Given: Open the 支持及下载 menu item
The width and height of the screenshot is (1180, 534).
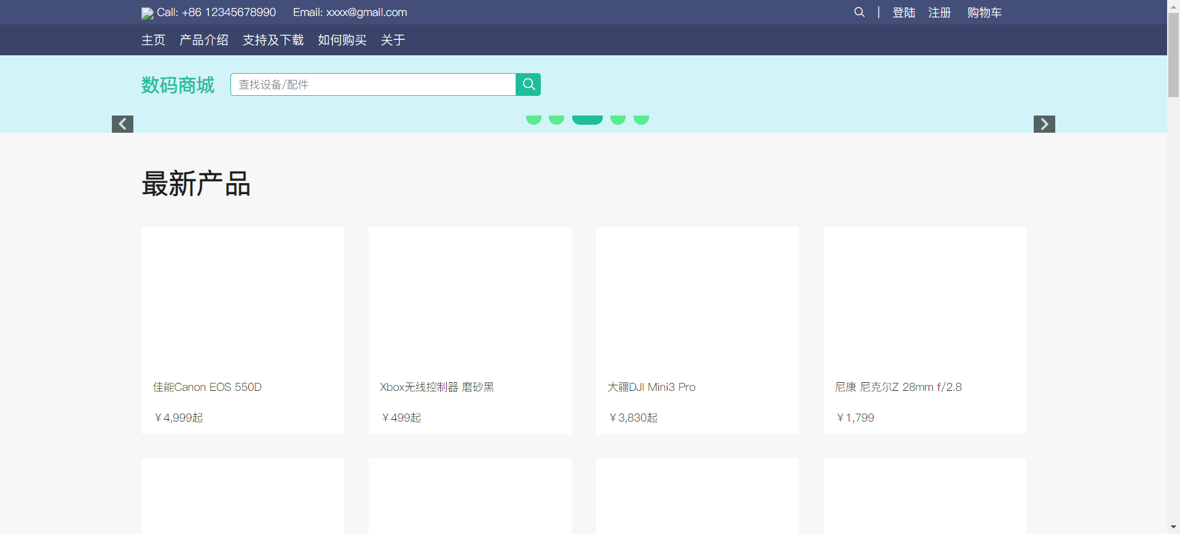Looking at the screenshot, I should click(273, 40).
